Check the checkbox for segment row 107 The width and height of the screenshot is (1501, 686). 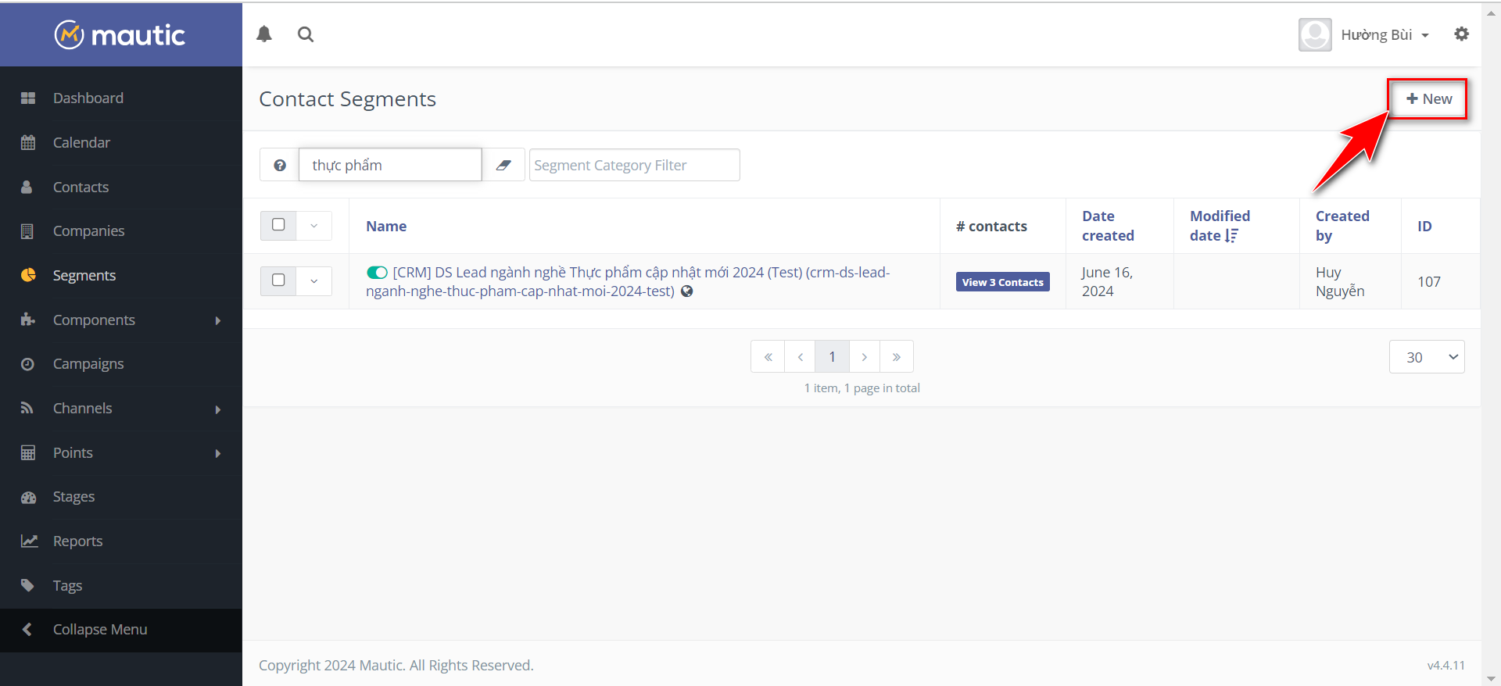278,280
